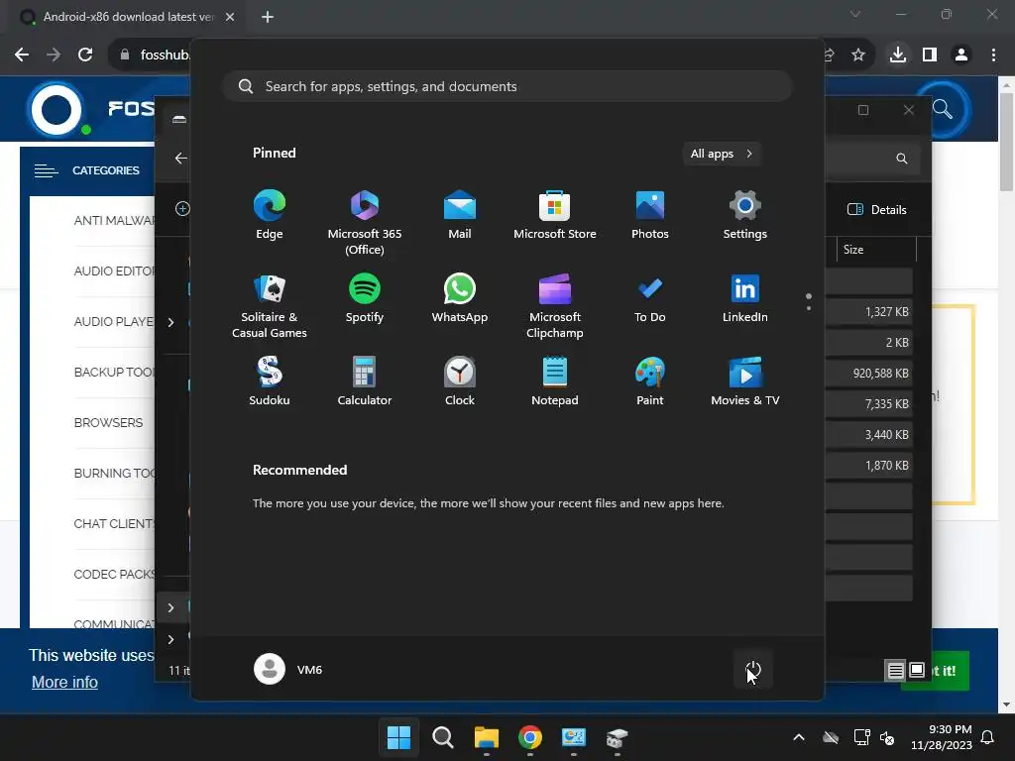Launch Sudoku game
The image size is (1015, 761).
point(270,381)
